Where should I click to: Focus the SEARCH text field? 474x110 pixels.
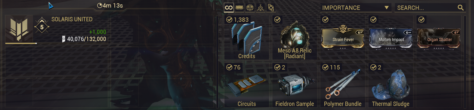coord(430,8)
